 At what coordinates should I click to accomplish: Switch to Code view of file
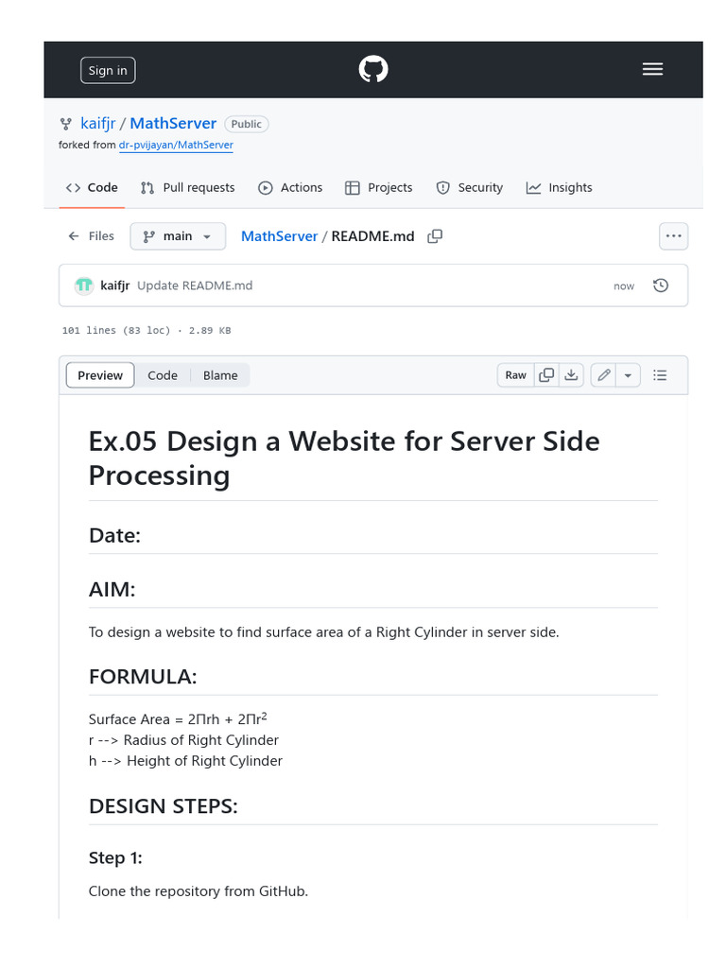click(163, 375)
